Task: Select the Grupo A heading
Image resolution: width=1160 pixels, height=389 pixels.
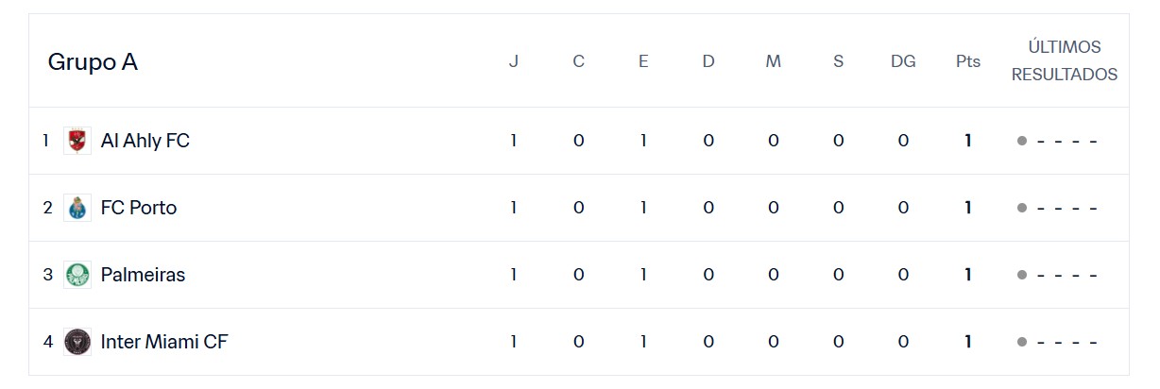Action: pyautogui.click(x=93, y=62)
